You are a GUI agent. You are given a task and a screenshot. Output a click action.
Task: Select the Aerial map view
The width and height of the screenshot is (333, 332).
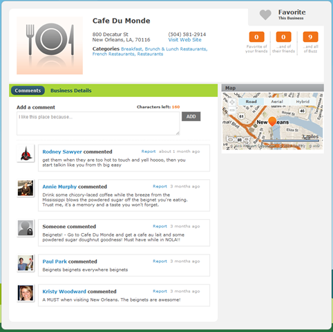tap(277, 102)
